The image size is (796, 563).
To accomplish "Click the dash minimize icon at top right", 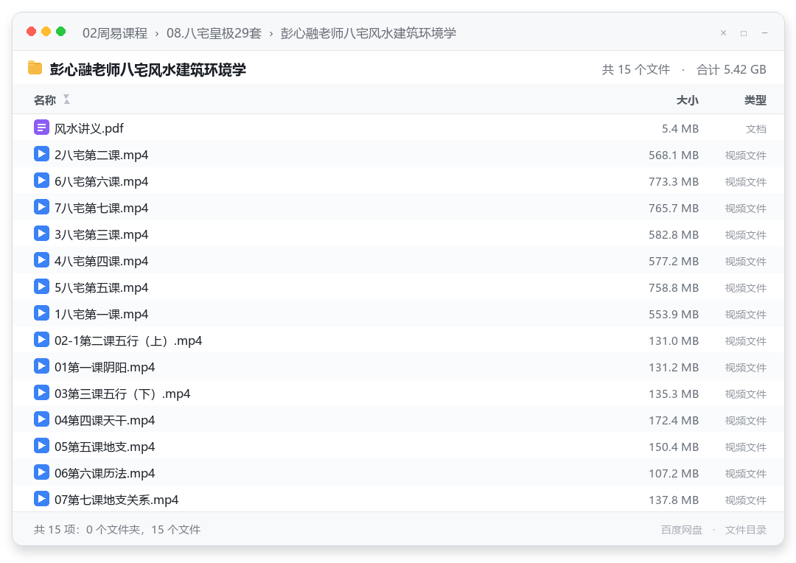I will pos(764,33).
